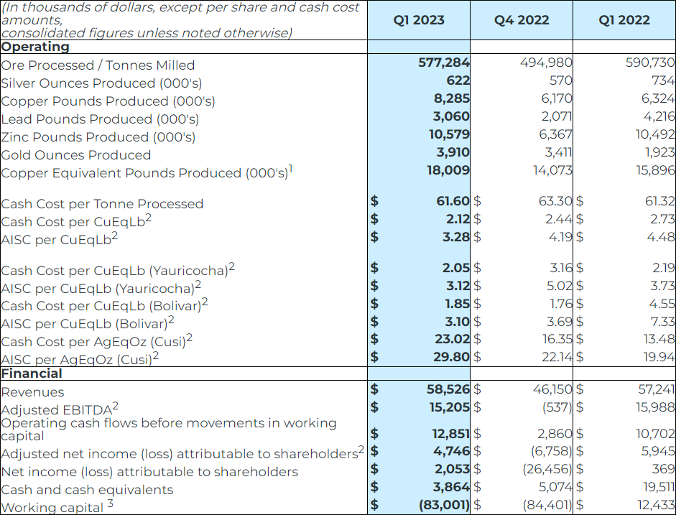Click the Q1 2023 copper equivalent value 18,009

(x=448, y=170)
